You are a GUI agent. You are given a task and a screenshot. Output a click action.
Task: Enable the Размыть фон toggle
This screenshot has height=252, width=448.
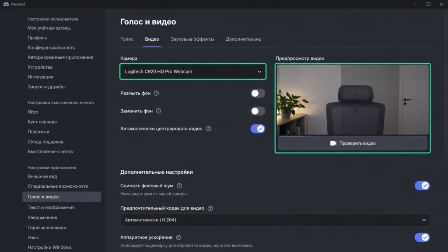pos(258,93)
